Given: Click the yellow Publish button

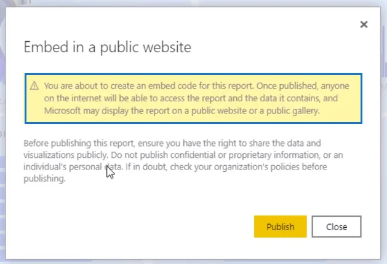Looking at the screenshot, I should (281, 227).
